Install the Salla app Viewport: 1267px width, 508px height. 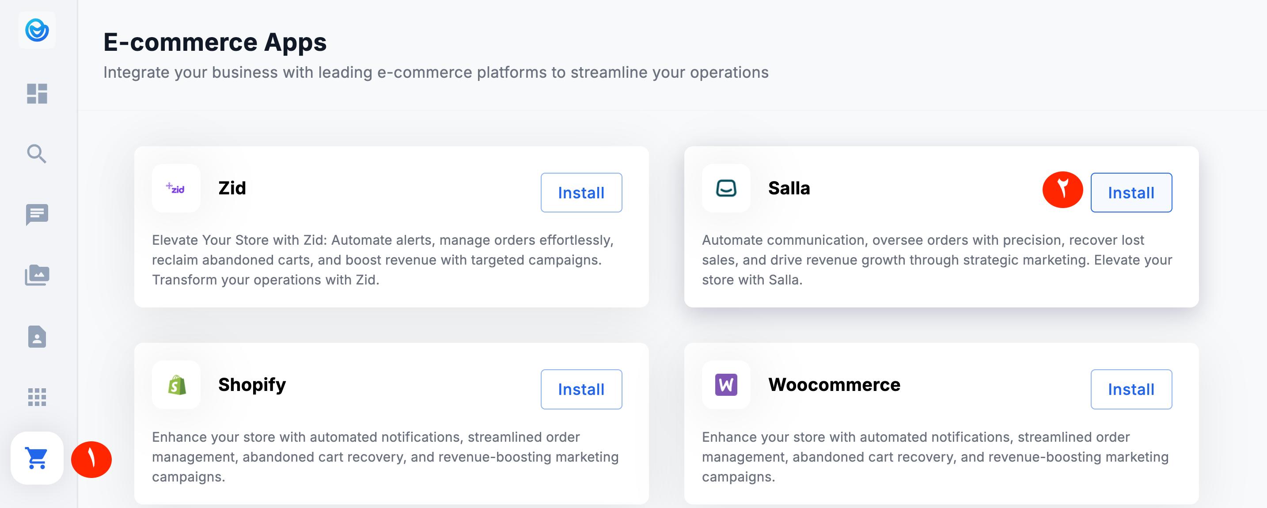pyautogui.click(x=1131, y=193)
